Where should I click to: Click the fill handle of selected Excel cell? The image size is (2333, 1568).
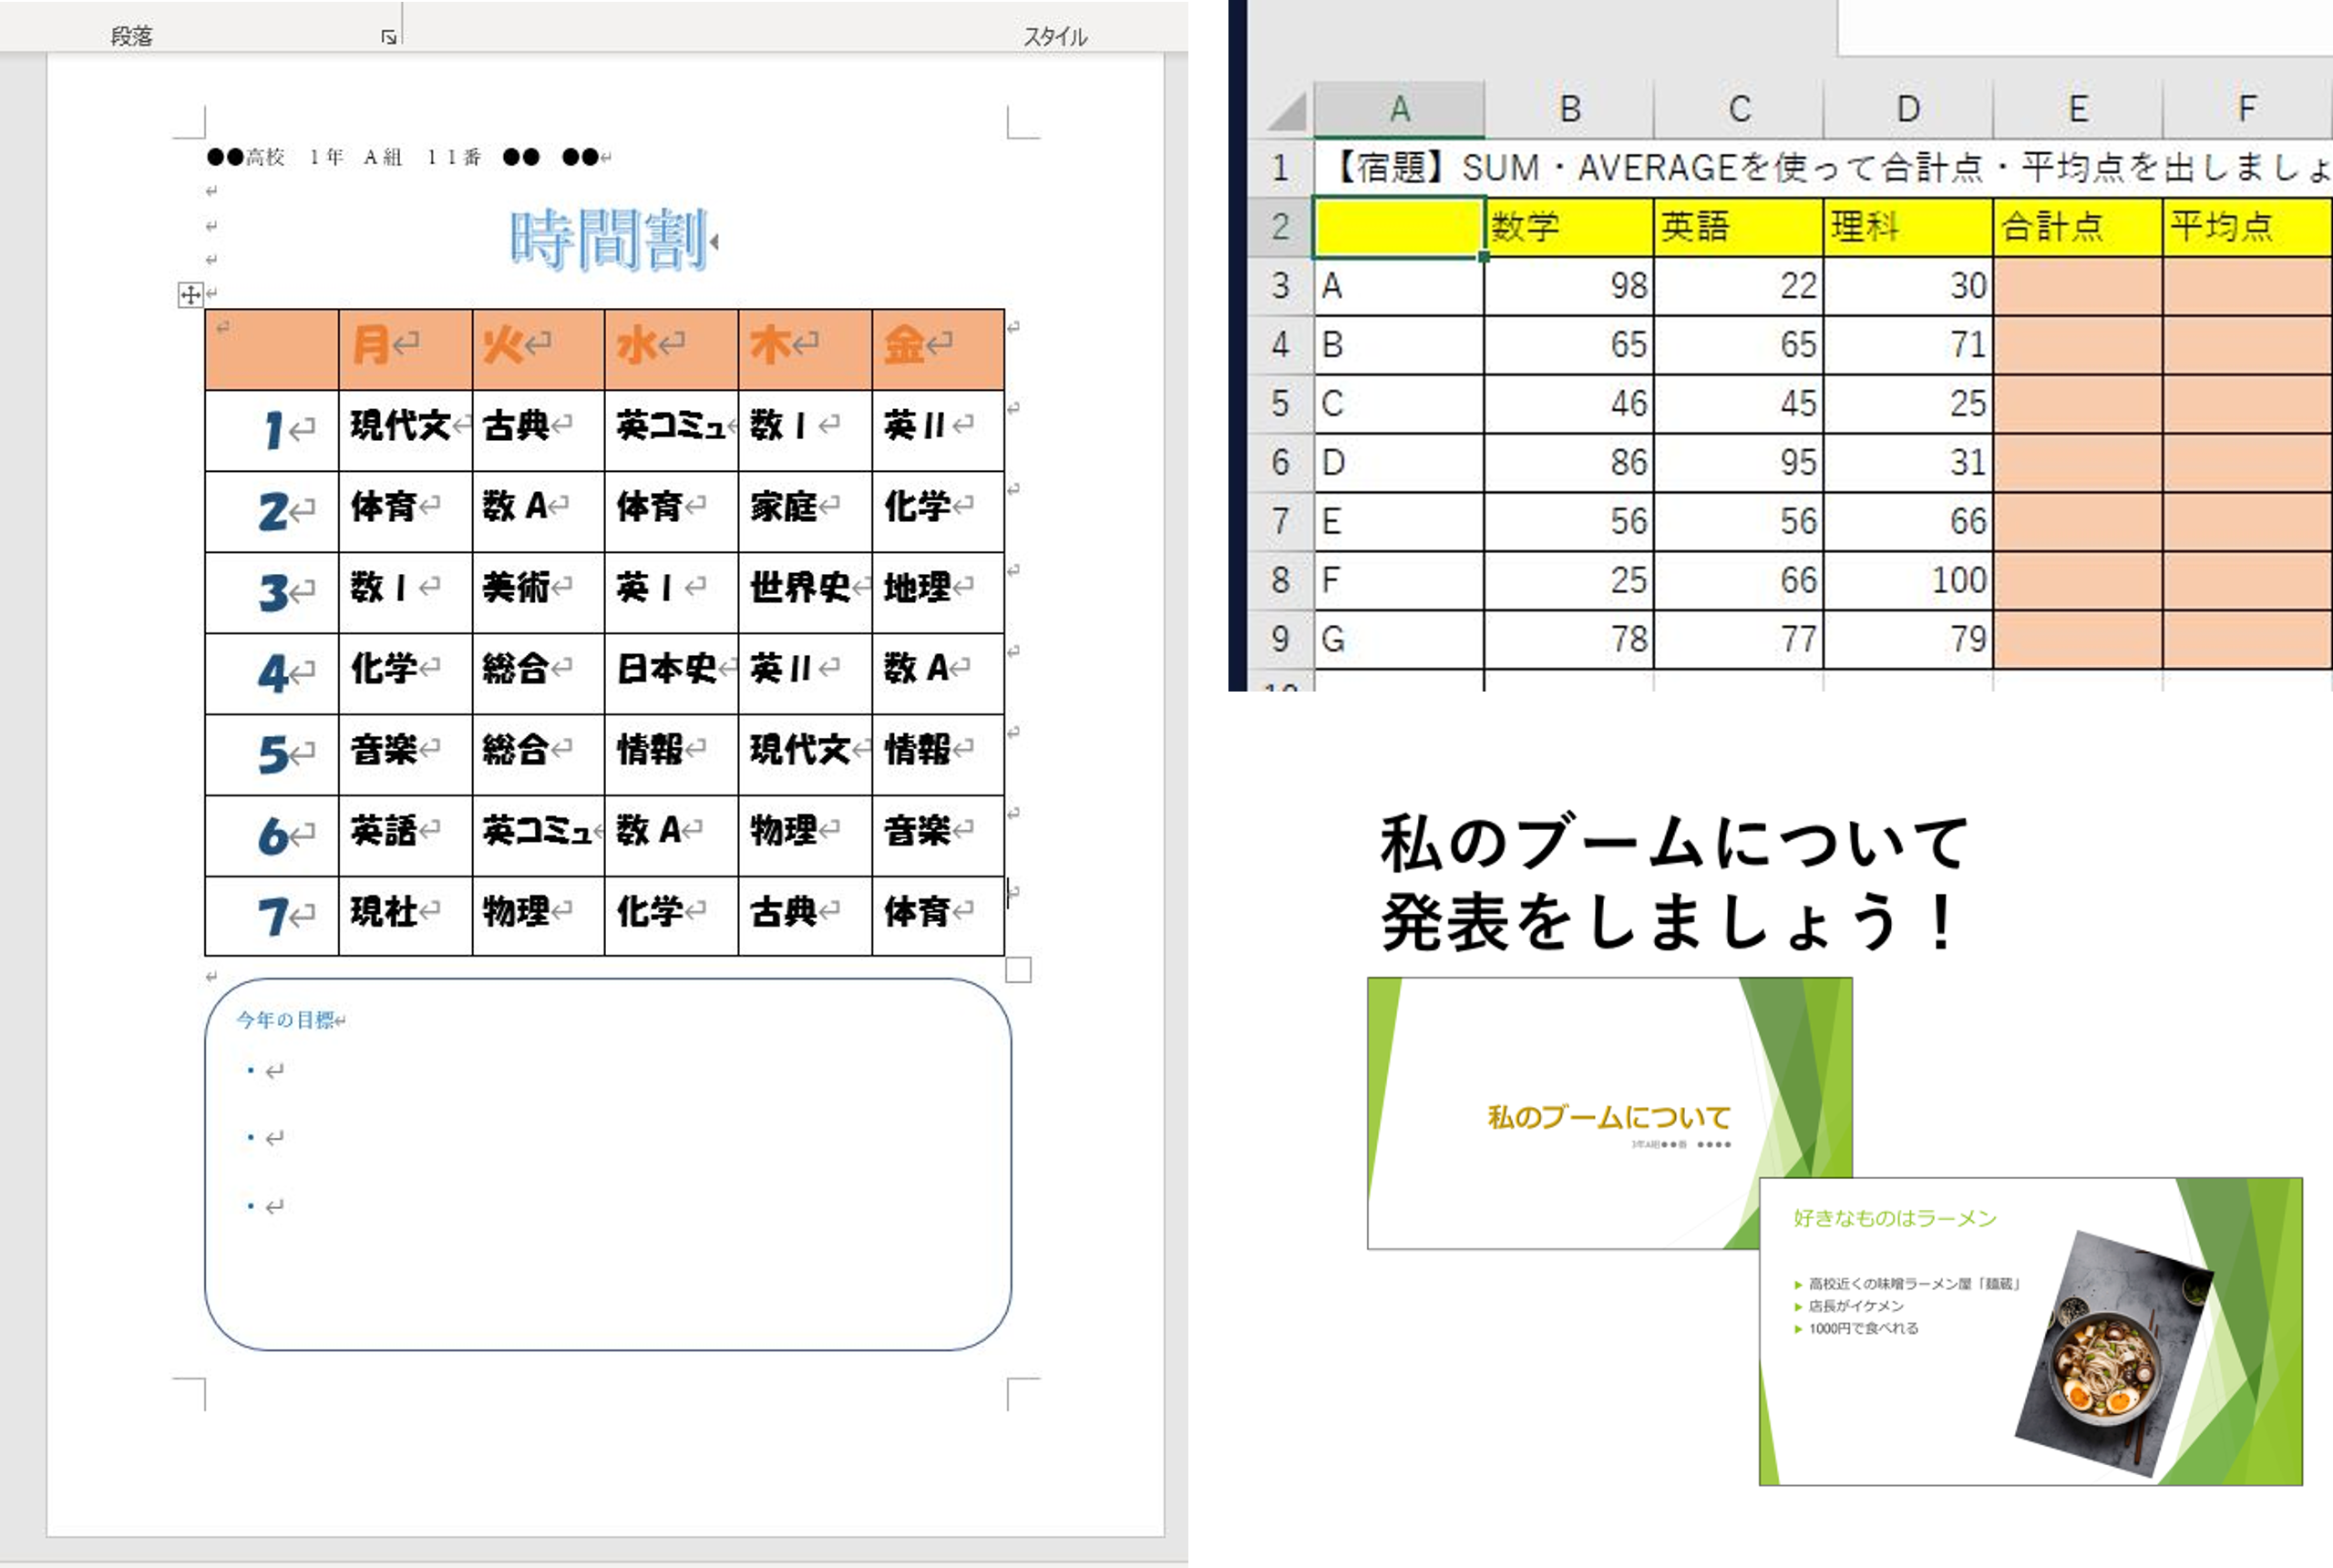pyautogui.click(x=1484, y=257)
